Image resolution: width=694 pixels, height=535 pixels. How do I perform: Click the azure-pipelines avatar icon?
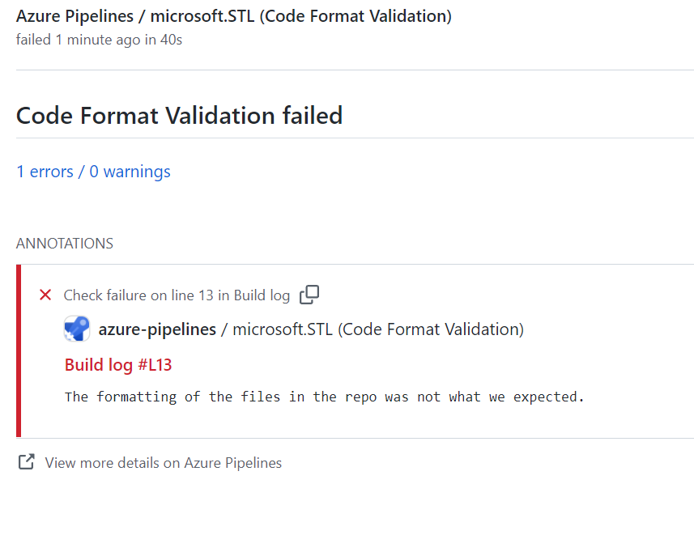coord(77,329)
